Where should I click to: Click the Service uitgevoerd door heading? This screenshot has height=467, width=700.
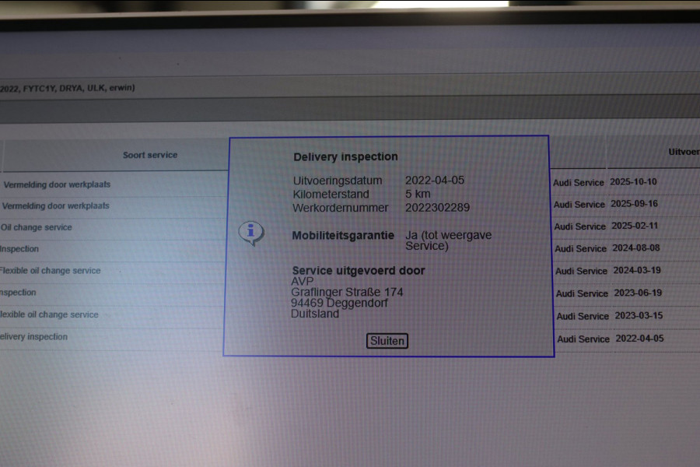point(359,270)
